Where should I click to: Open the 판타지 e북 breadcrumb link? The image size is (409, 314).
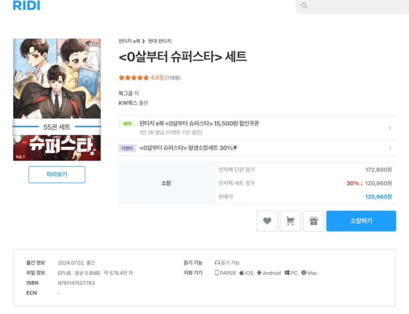[129, 41]
